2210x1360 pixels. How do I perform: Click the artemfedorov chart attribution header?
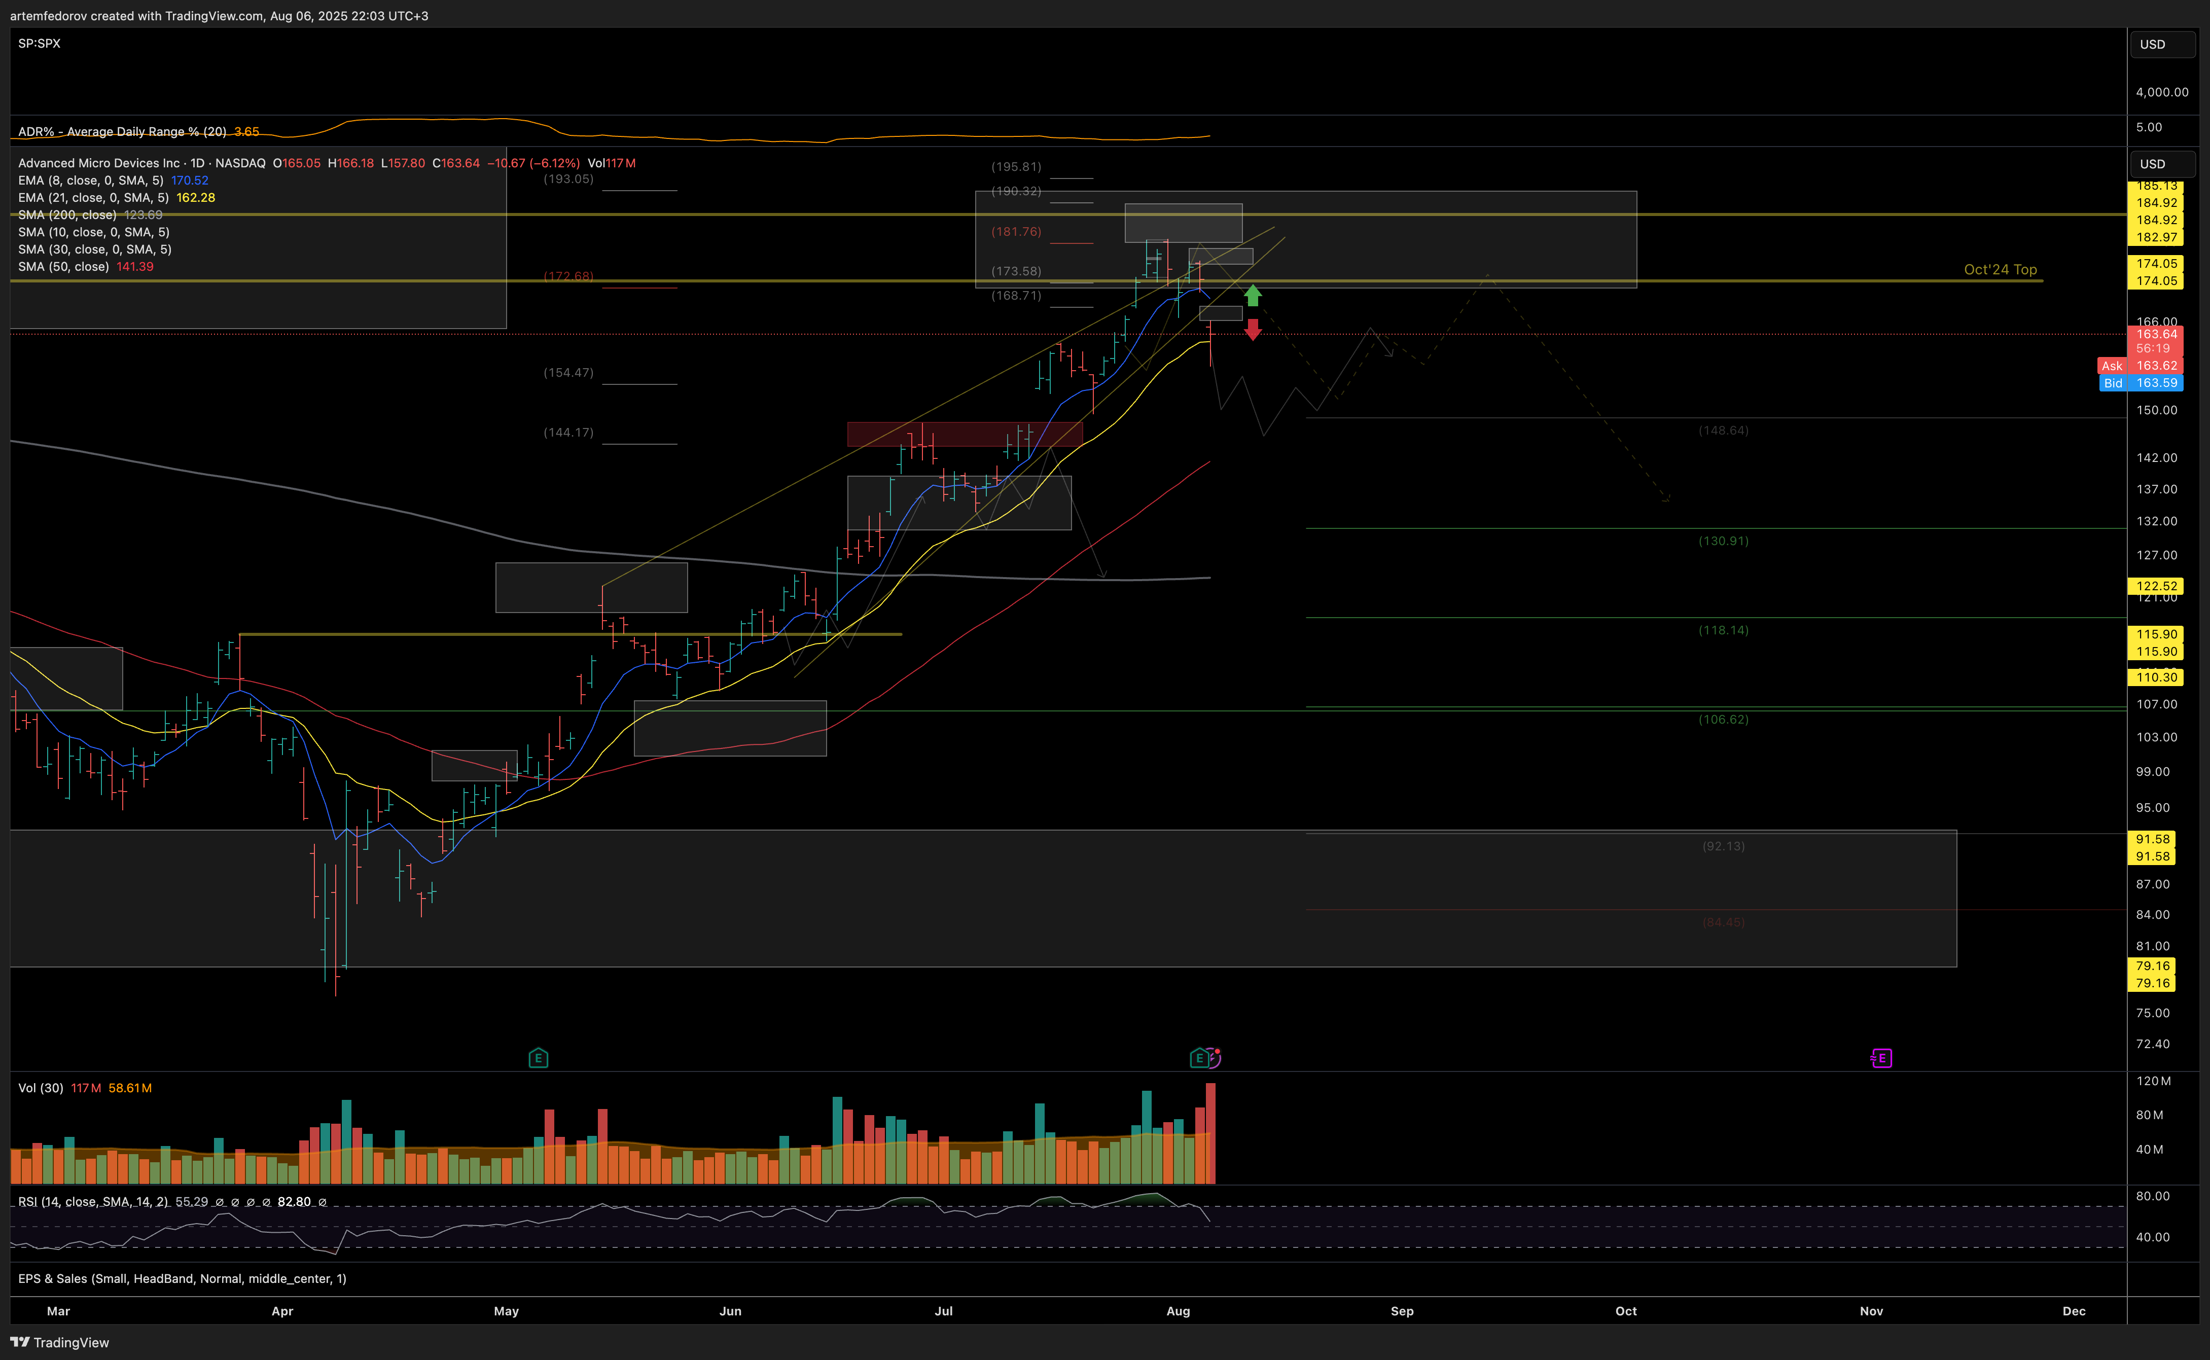pyautogui.click(x=219, y=15)
